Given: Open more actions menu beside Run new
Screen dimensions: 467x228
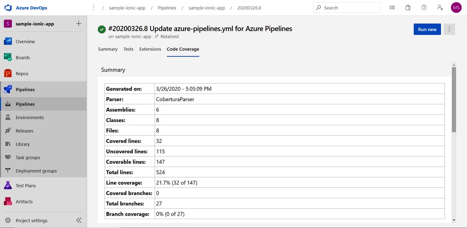Looking at the screenshot, I should pos(449,29).
